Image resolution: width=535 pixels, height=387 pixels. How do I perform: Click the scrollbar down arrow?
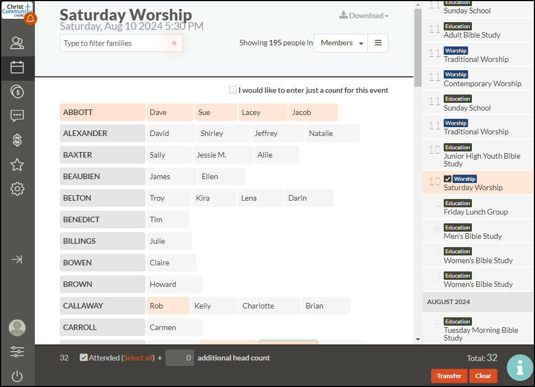[418, 339]
